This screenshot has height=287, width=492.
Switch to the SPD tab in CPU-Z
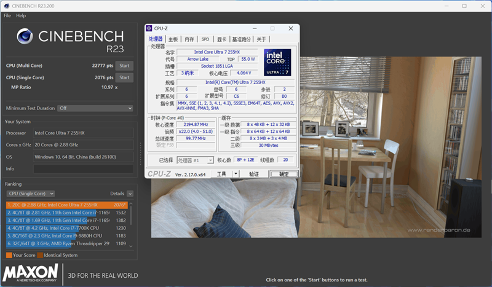(205, 39)
